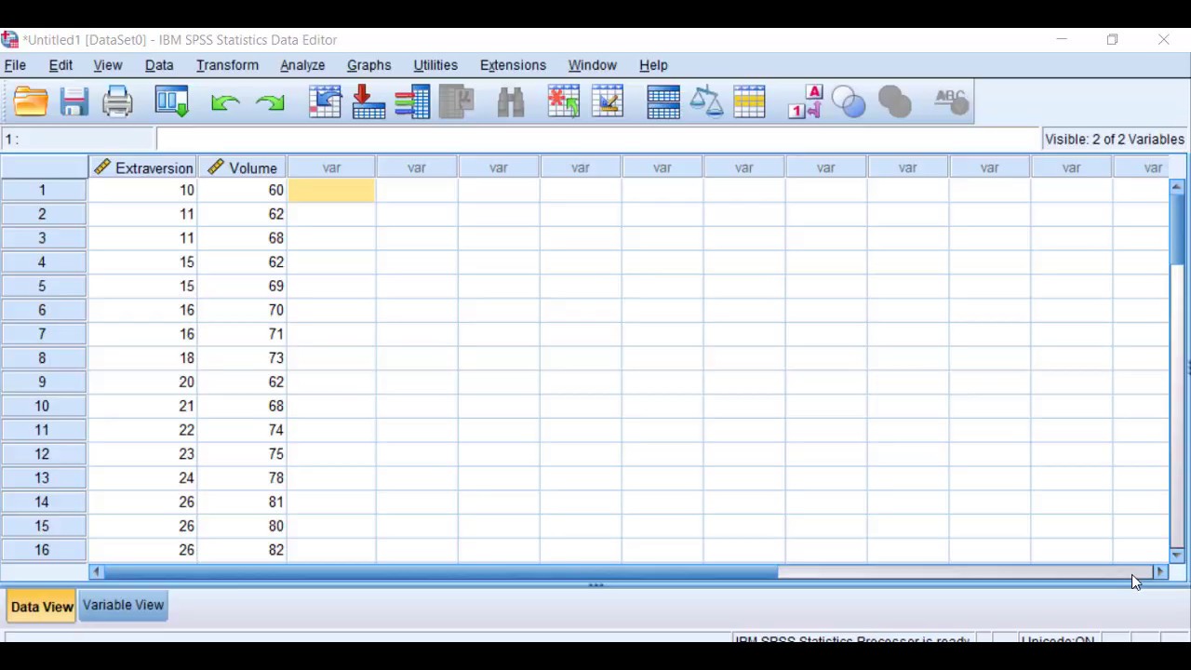
Task: Click horizontal scrollbar right arrow
Action: click(x=1159, y=572)
